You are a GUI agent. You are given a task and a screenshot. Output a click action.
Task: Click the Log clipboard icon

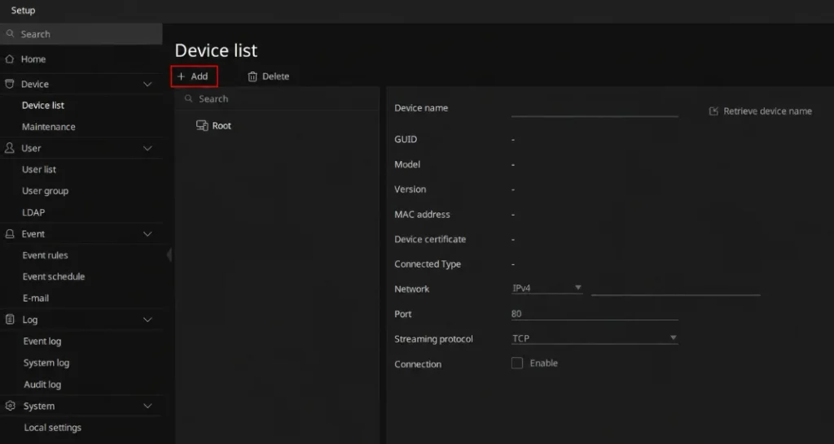pyautogui.click(x=10, y=320)
